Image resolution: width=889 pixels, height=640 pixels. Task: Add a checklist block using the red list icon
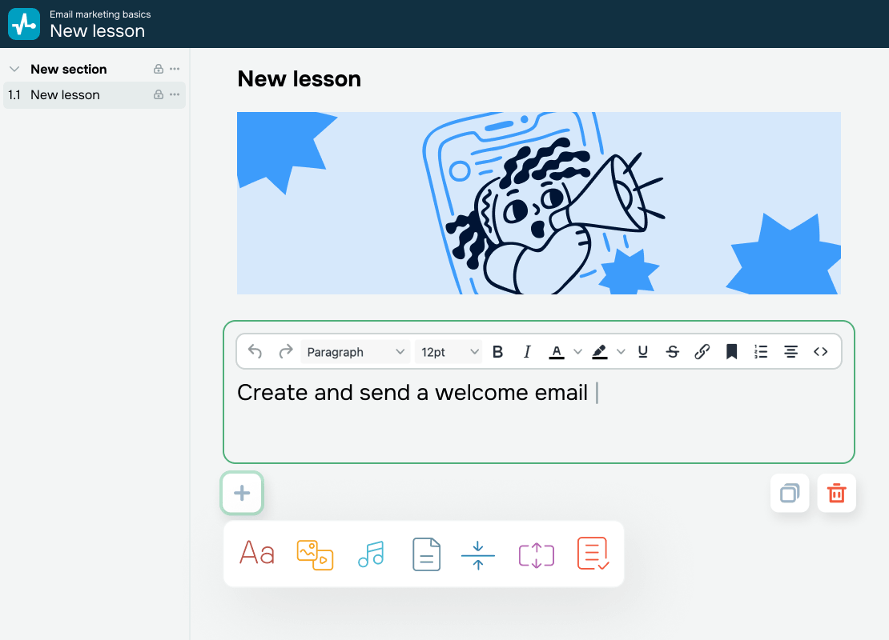(593, 554)
